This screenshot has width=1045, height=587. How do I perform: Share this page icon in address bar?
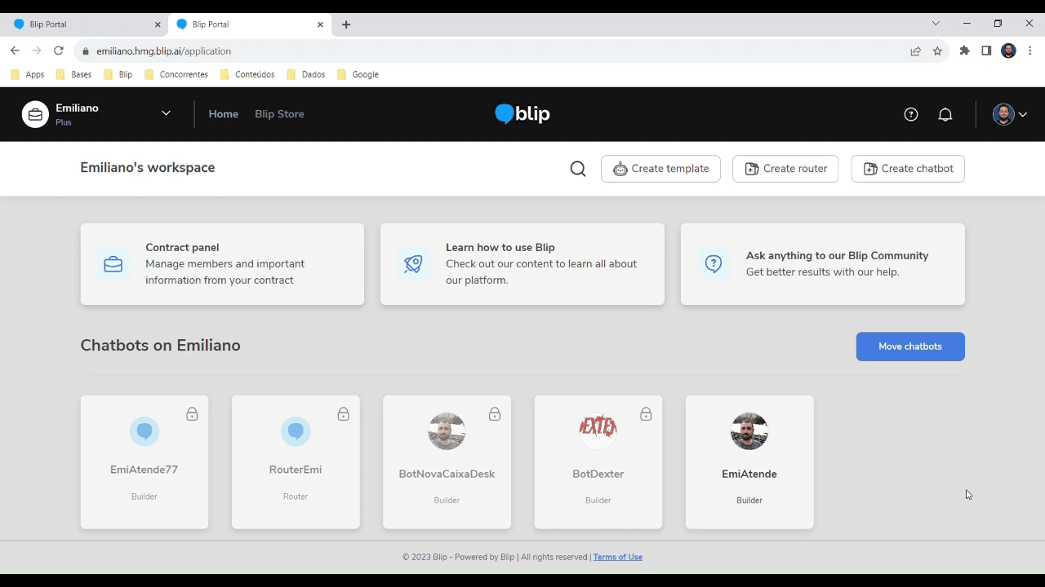[915, 51]
